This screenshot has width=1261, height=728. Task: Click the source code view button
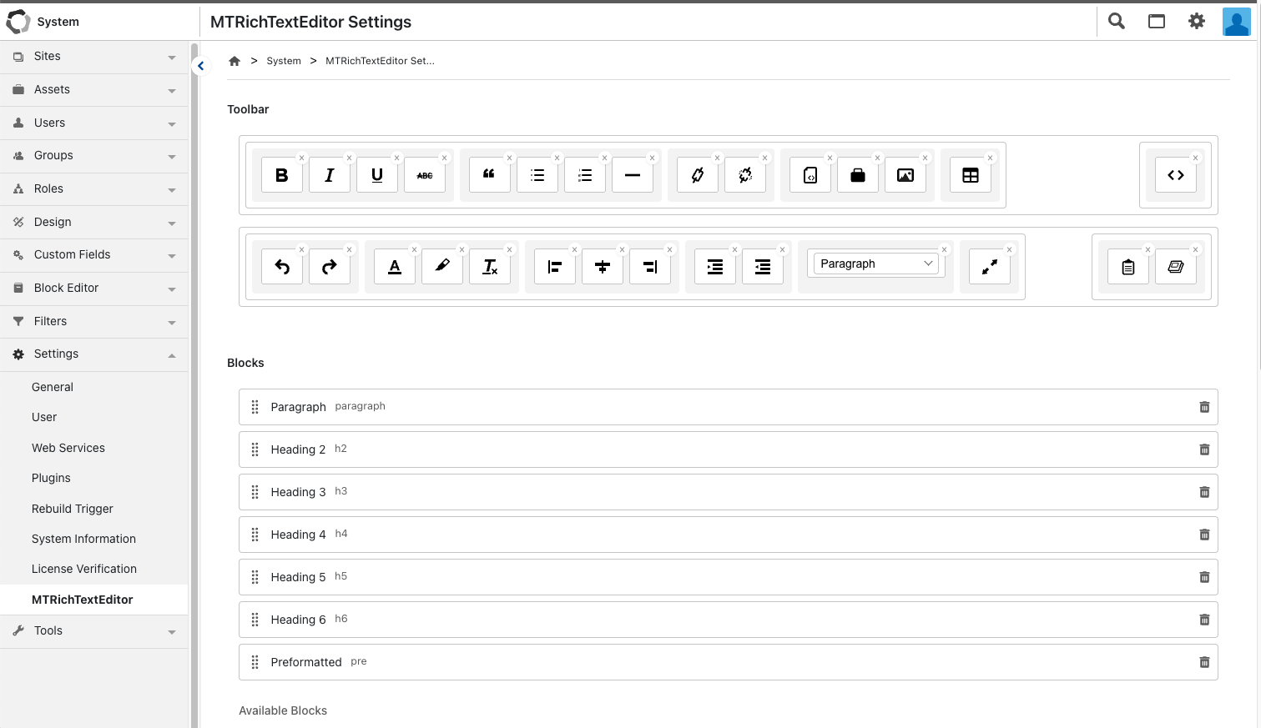(x=1176, y=175)
